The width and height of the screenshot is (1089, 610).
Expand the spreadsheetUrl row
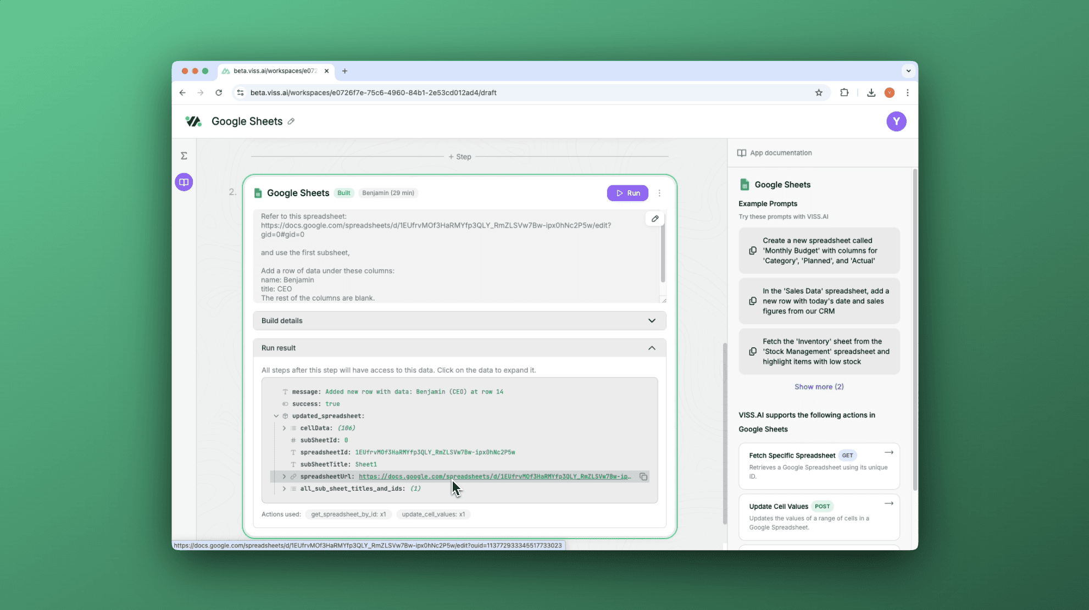tap(284, 476)
